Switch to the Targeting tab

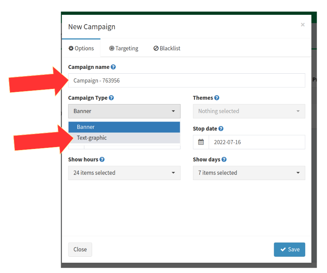(x=124, y=48)
